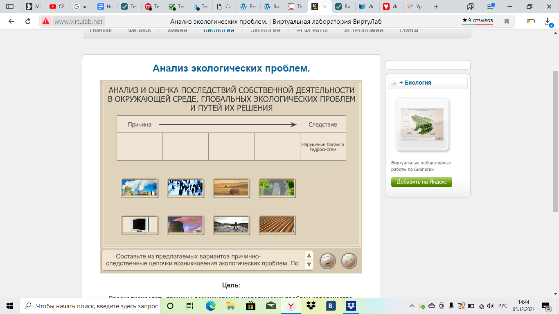Open the ХИМИЯ menu item
The height and width of the screenshot is (314, 559).
click(x=177, y=31)
